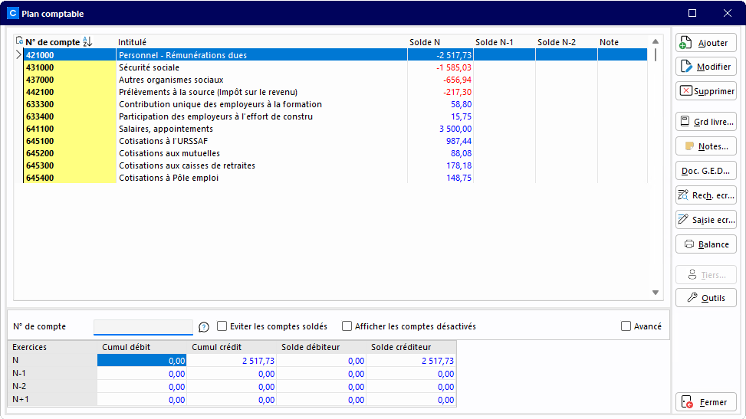Sort by the Intitulé column header
This screenshot has width=746, height=419.
click(133, 42)
